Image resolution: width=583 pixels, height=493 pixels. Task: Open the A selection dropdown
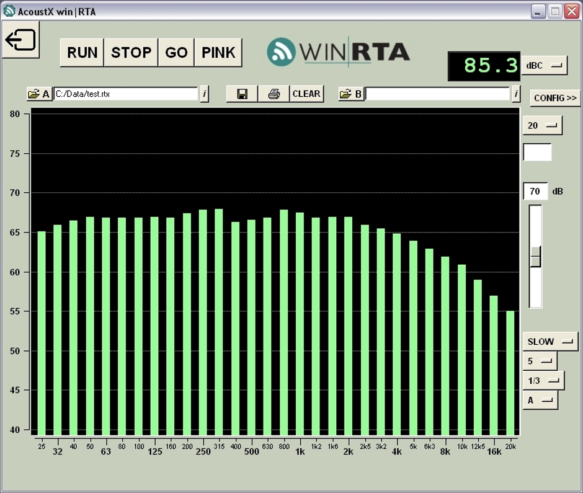pos(540,401)
